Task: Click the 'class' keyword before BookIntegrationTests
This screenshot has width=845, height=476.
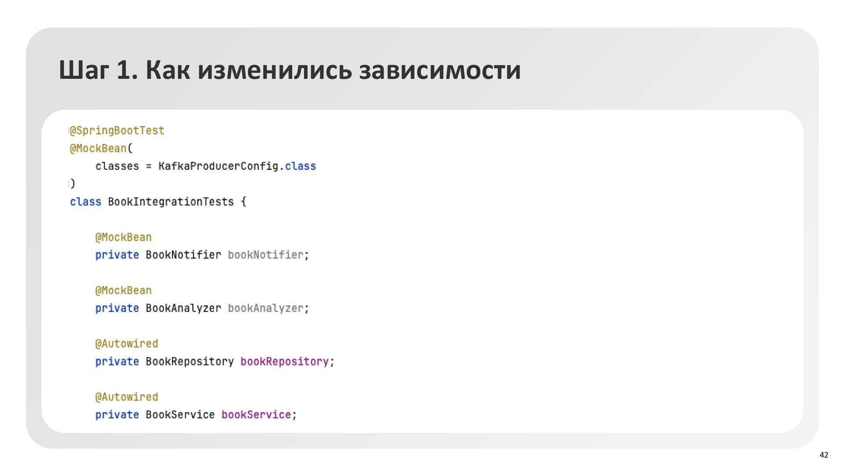Action: [x=85, y=202]
